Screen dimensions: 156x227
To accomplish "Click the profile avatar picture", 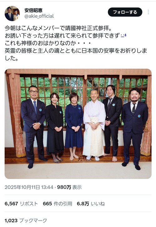I will pos(12,13).
